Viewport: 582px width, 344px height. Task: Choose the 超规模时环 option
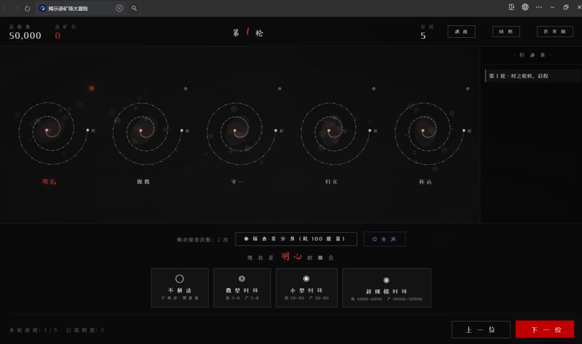(x=386, y=287)
